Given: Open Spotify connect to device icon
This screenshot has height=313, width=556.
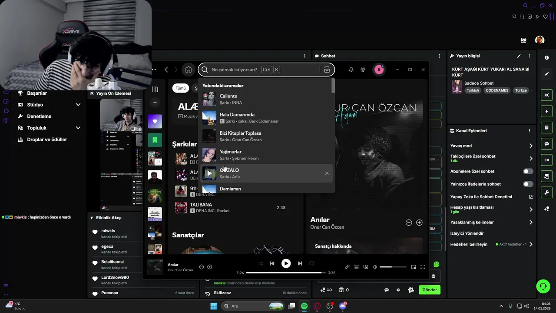Looking at the screenshot, I should 366,267.
